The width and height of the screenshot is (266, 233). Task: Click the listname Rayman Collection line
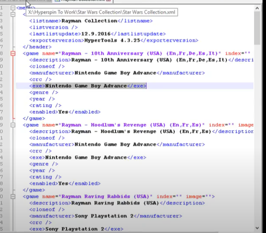pyautogui.click(x=91, y=21)
